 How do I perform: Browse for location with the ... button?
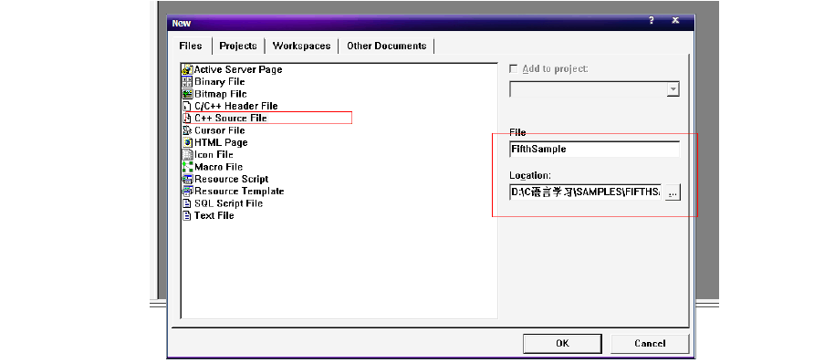pyautogui.click(x=673, y=192)
